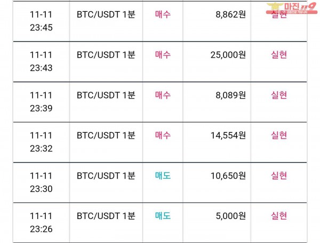Click 매도 label in the 23:30 row
The width and height of the screenshot is (320, 243).
pos(163,175)
